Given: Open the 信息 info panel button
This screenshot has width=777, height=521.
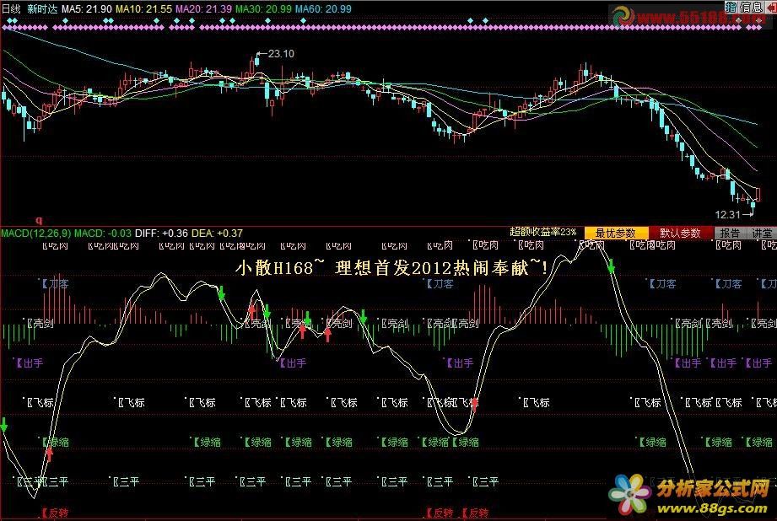Looking at the screenshot, I should (751, 7).
